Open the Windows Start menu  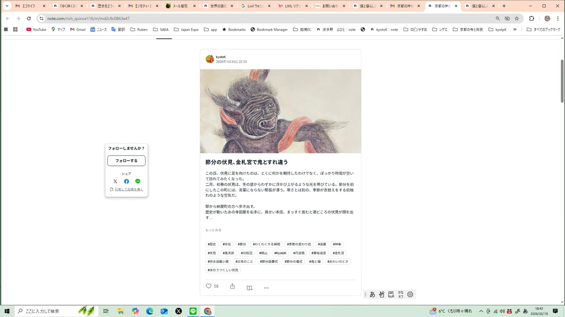click(x=7, y=311)
